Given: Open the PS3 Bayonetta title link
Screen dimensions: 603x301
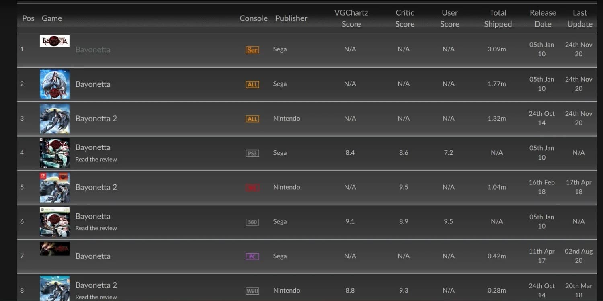Looking at the screenshot, I should coord(93,147).
